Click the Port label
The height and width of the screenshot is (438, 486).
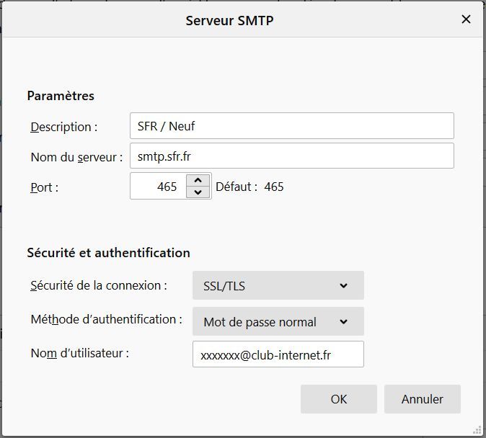coord(44,187)
